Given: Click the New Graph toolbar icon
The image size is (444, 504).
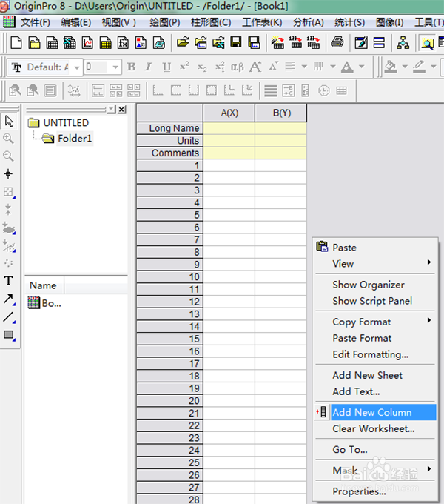Looking at the screenshot, I should [87, 42].
